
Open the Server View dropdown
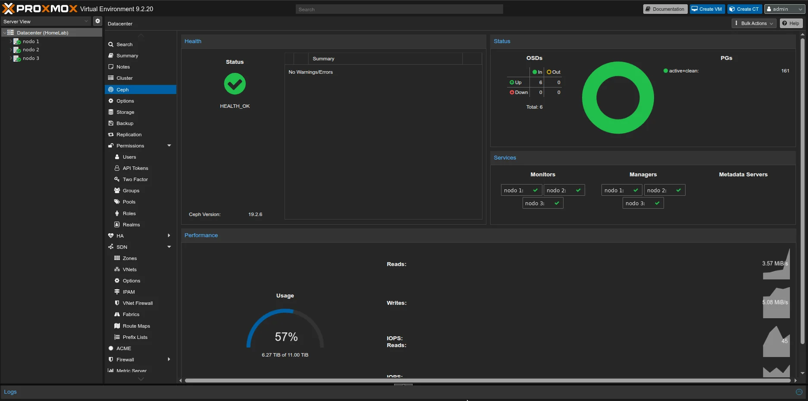click(x=46, y=21)
